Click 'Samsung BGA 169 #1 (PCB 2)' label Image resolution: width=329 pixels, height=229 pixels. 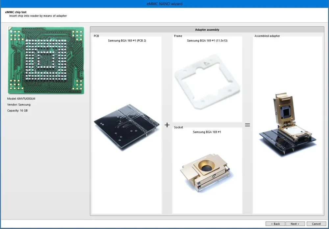[x=127, y=40]
